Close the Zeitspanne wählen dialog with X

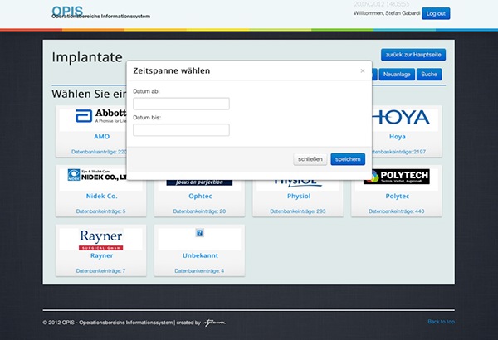pyautogui.click(x=363, y=70)
